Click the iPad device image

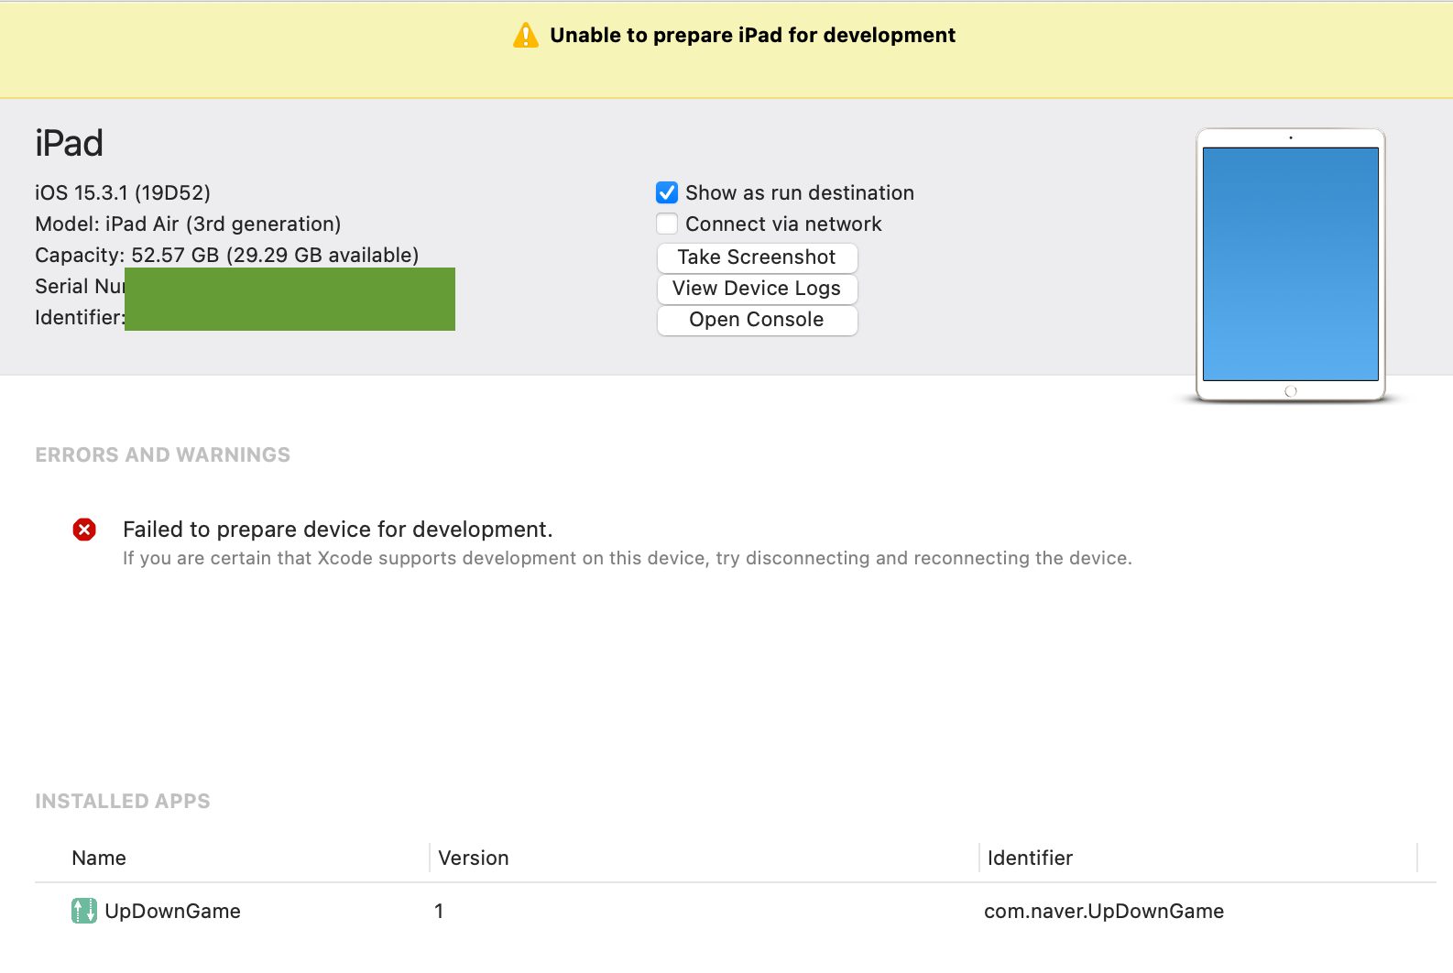pyautogui.click(x=1290, y=265)
